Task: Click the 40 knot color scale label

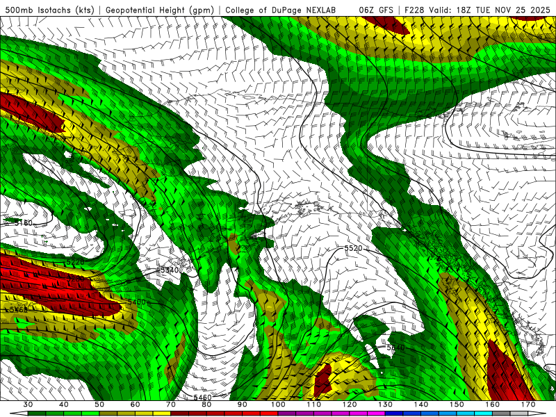Action: pos(64,404)
